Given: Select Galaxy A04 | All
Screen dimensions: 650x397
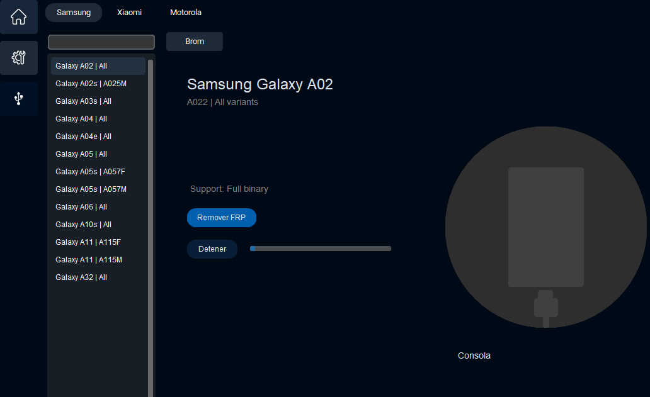Looking at the screenshot, I should pyautogui.click(x=98, y=119).
